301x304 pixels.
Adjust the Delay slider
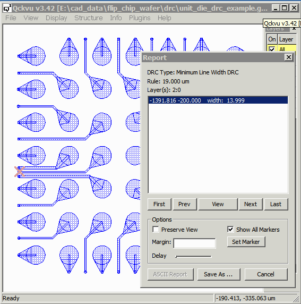coord(193,256)
